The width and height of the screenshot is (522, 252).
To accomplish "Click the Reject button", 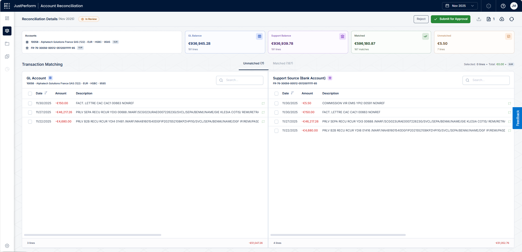I will coord(421,19).
